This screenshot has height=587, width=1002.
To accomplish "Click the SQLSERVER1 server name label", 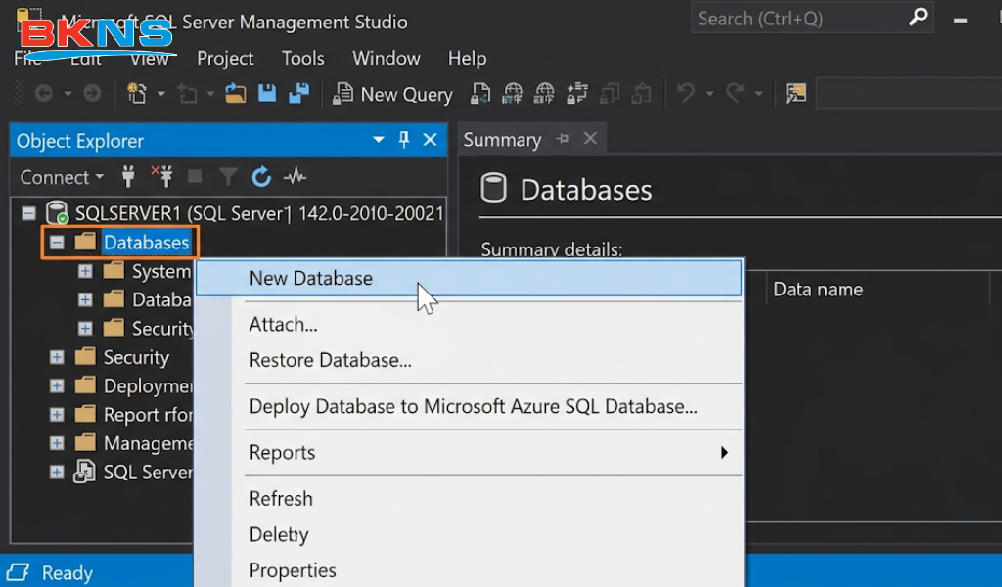I will 259,212.
